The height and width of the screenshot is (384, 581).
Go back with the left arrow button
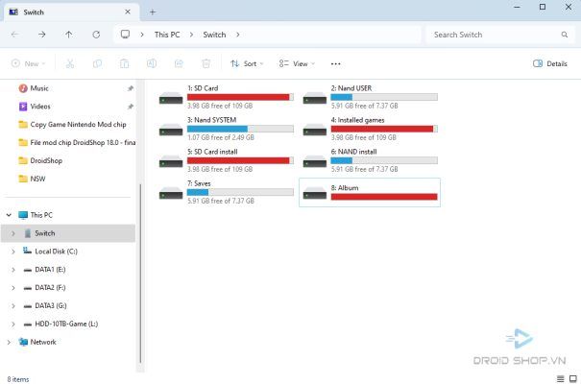point(14,35)
